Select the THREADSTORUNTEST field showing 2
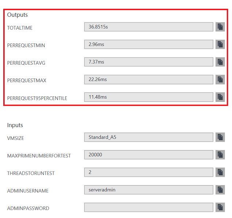This screenshot has height=218, width=232. coord(149,172)
